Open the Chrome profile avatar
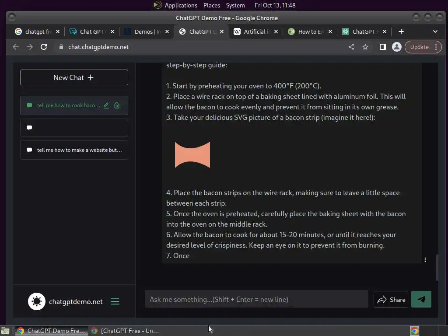The height and width of the screenshot is (336, 448). pos(396,47)
